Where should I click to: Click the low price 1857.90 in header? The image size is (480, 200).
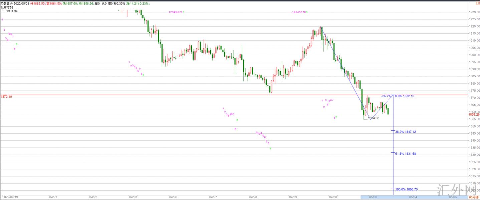pyautogui.click(x=70, y=3)
